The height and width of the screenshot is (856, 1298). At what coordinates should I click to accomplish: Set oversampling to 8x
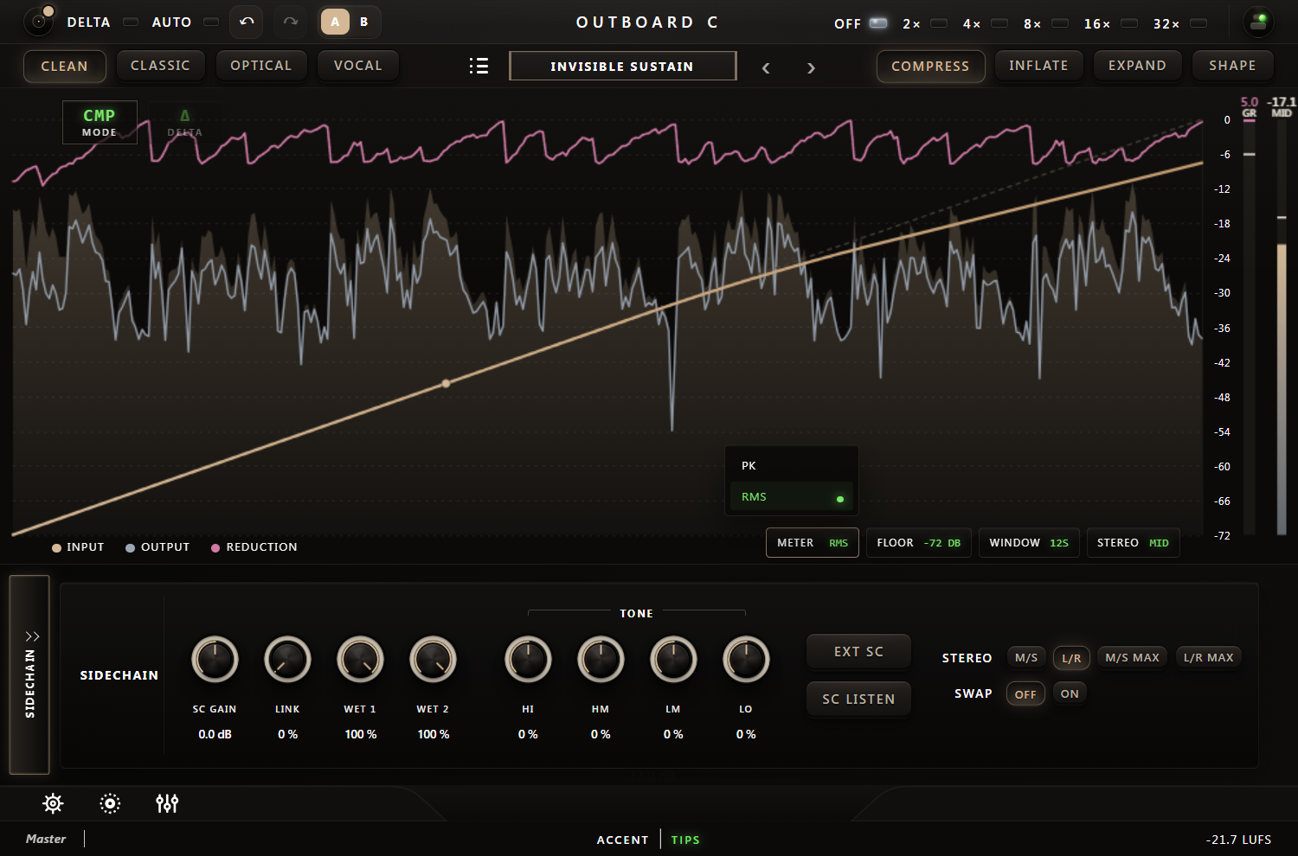1060,23
